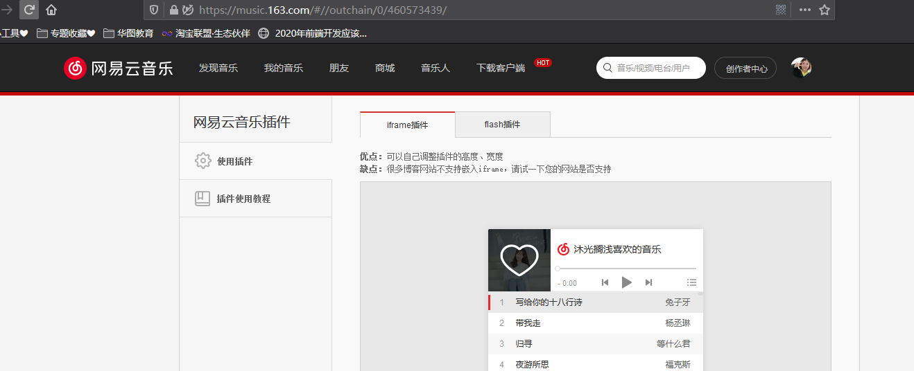
Task: Select 插件使用教程 in the sidebar
Action: tap(255, 199)
